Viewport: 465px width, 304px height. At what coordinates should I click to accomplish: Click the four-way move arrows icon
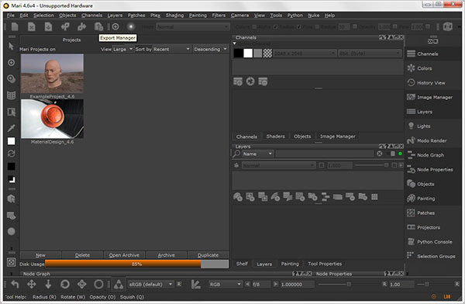point(32,285)
